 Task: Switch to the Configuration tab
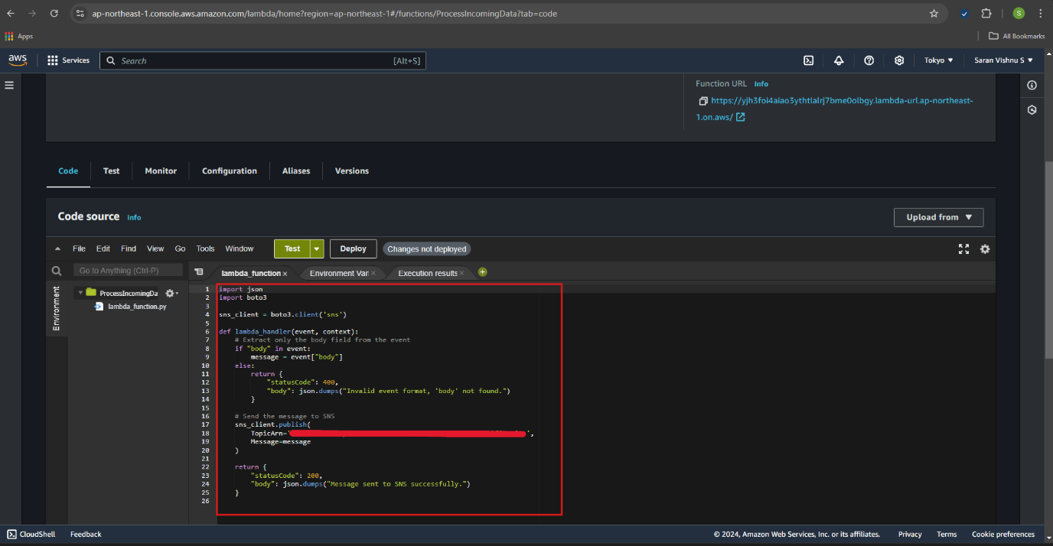click(229, 171)
